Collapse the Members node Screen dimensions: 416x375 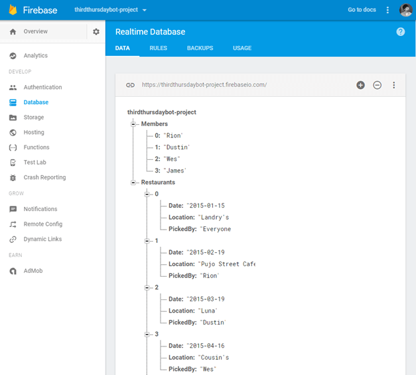133,124
